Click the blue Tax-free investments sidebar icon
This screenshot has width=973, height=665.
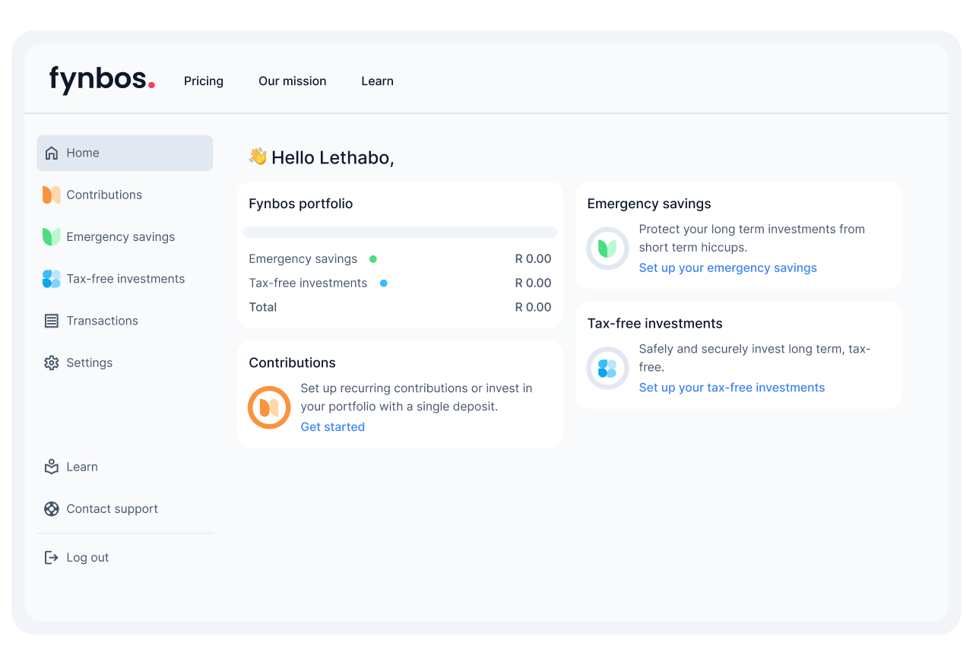tap(52, 279)
